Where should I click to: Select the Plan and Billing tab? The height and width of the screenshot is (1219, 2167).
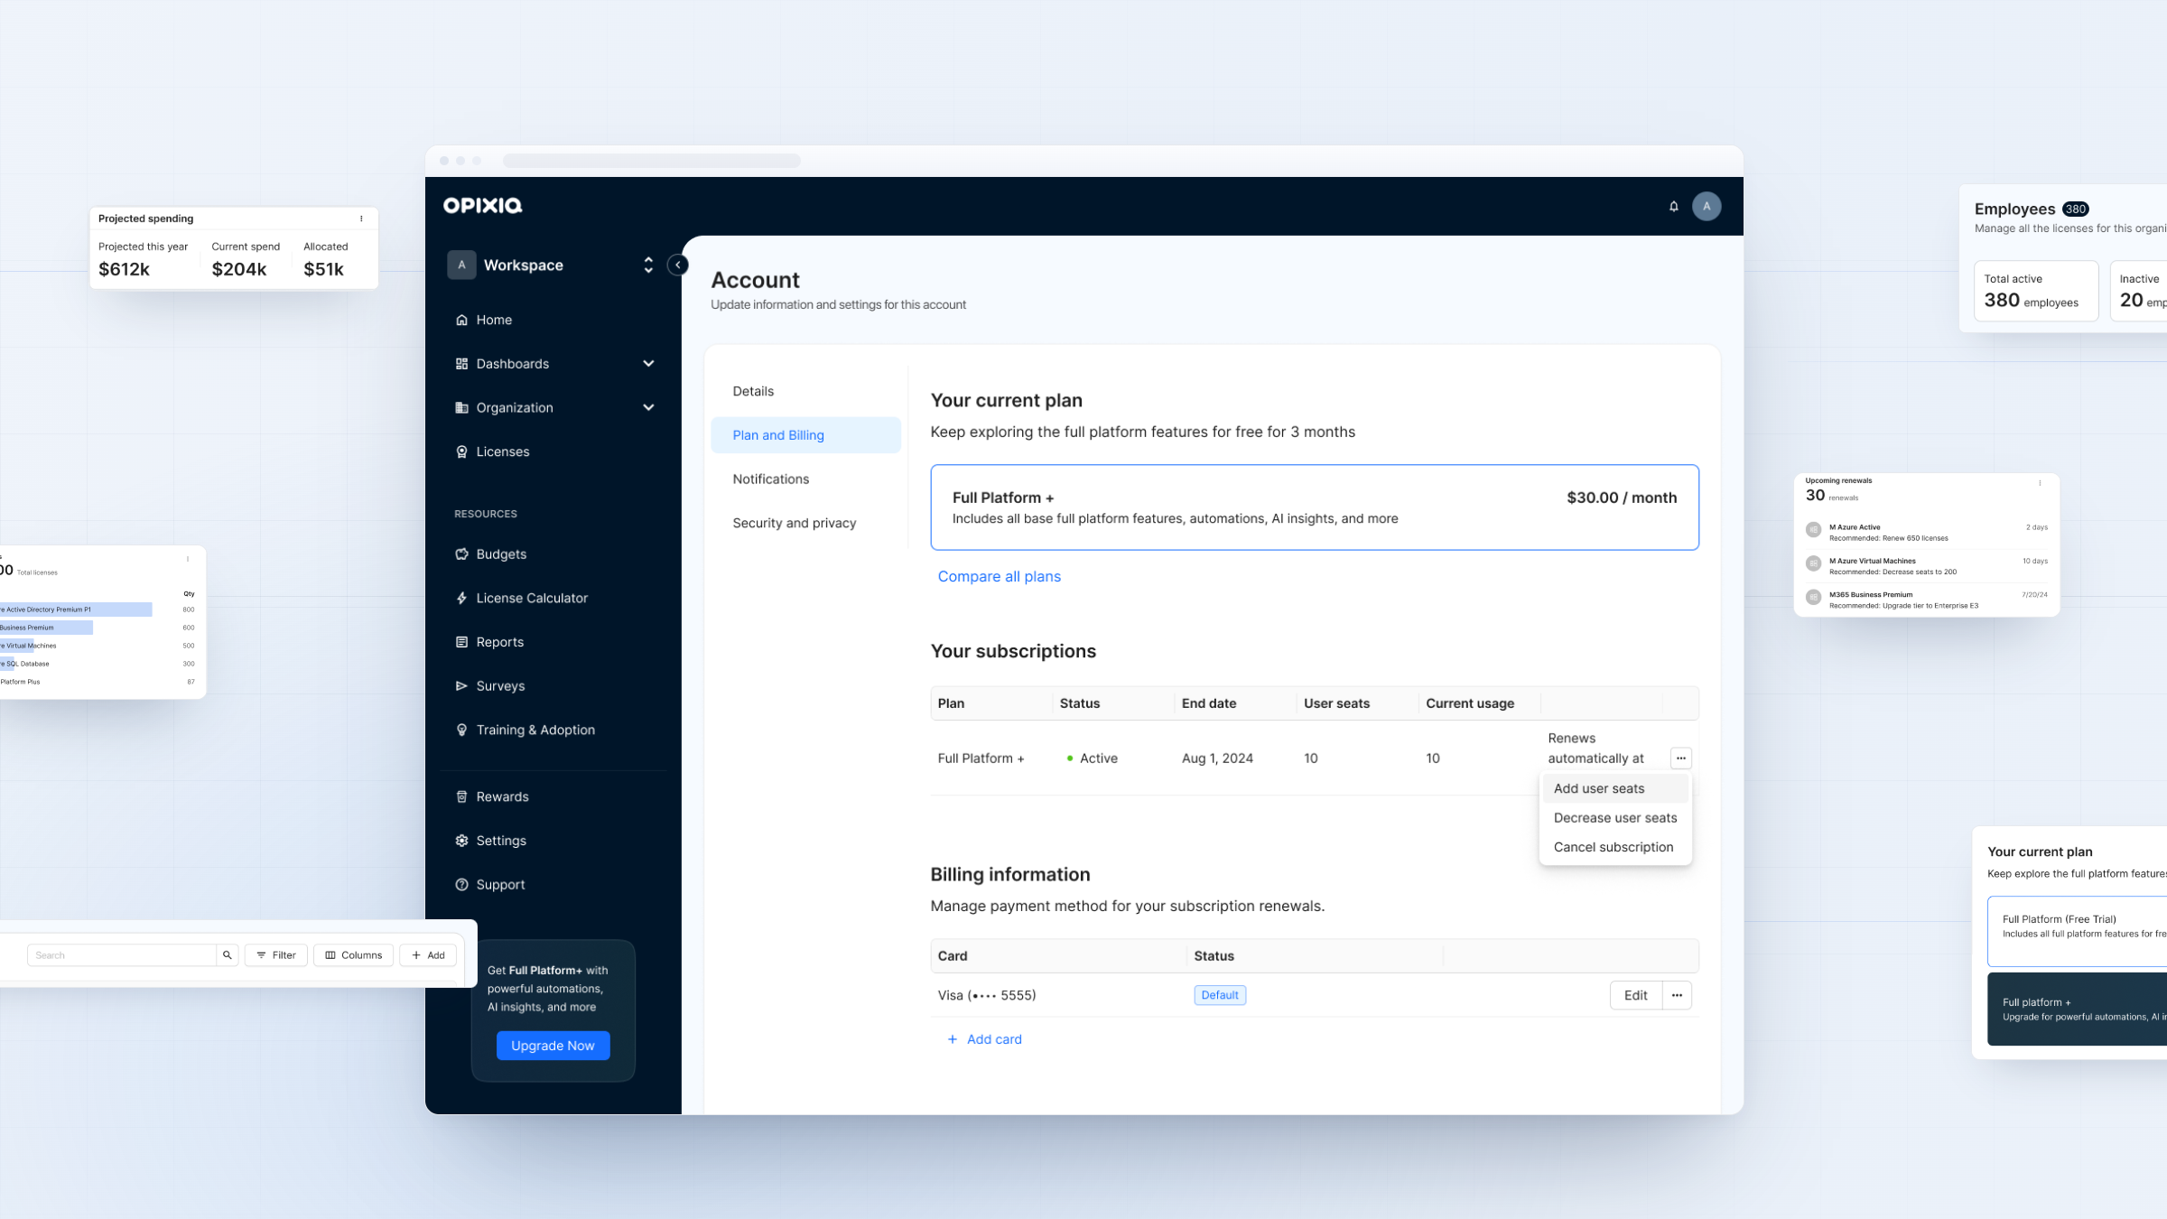pos(805,435)
